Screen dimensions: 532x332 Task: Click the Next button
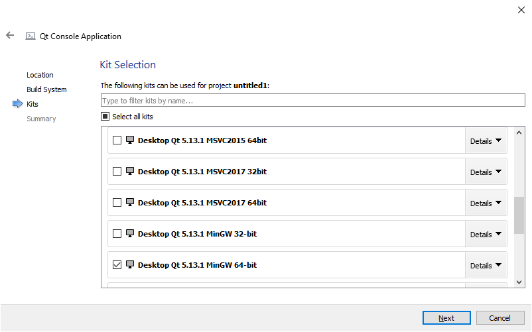pyautogui.click(x=446, y=318)
